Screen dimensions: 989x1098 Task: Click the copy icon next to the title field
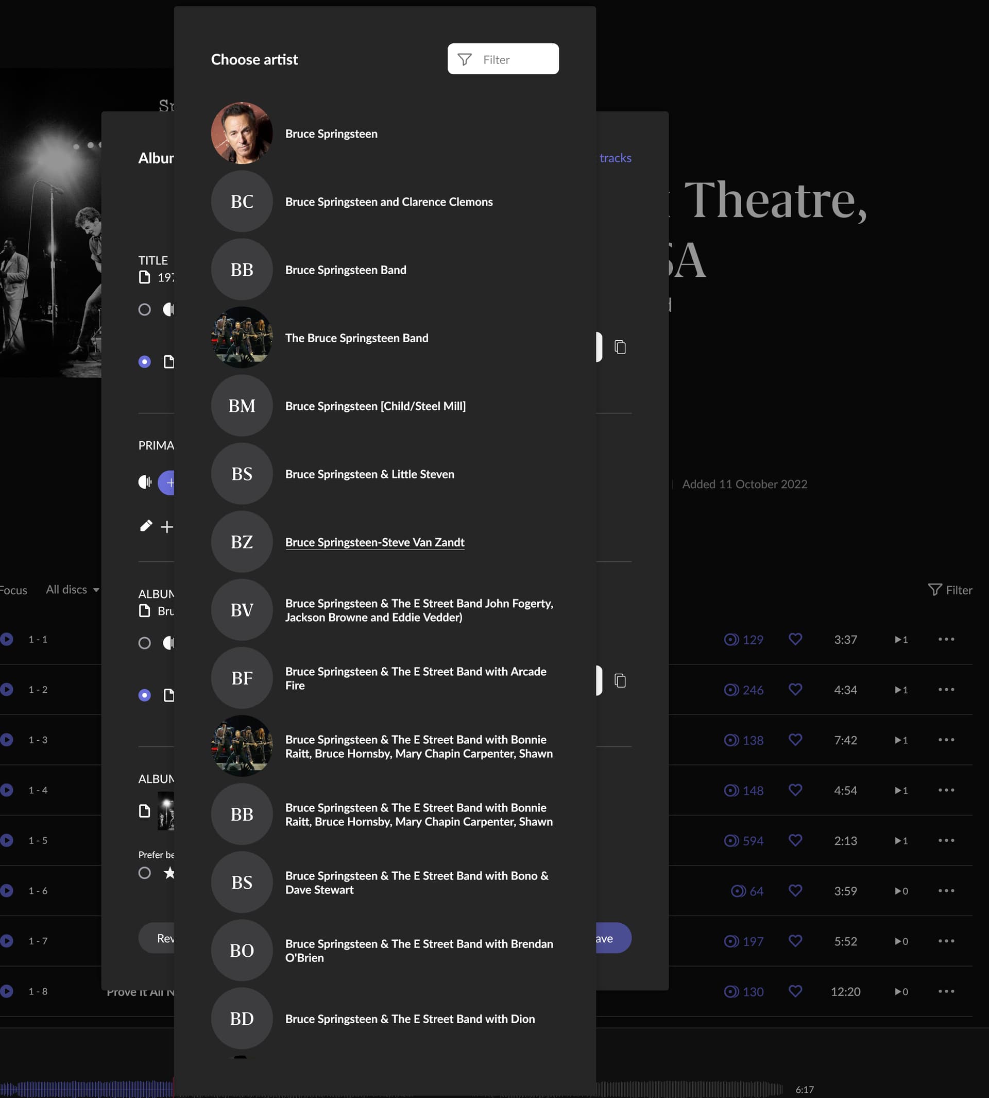(620, 347)
